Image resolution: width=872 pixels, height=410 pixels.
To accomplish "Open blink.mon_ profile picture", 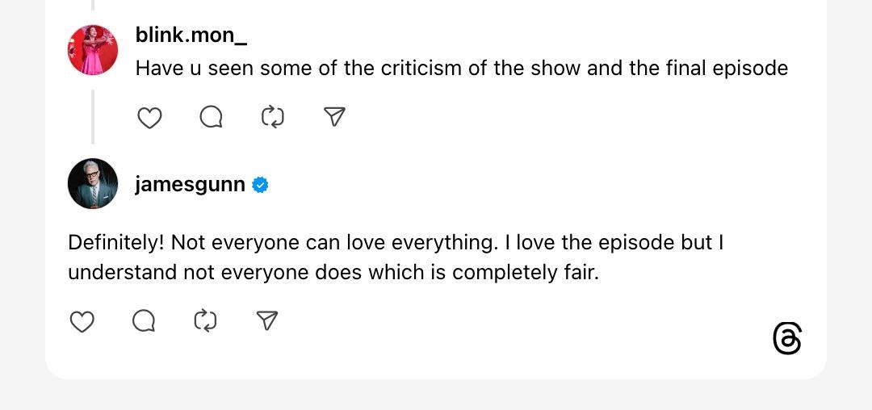I will [x=93, y=50].
